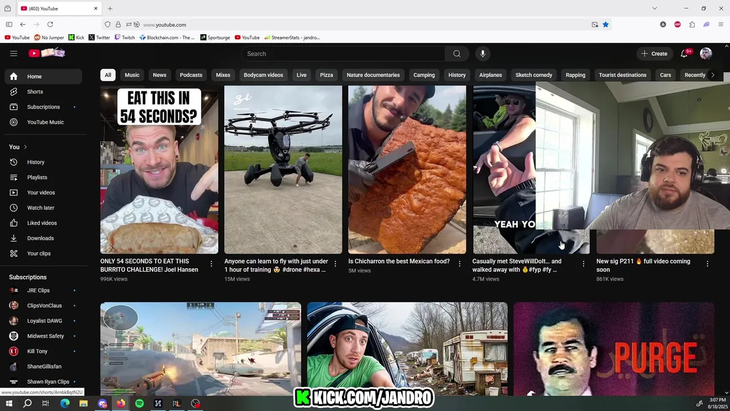The height and width of the screenshot is (411, 730).
Task: Open options menu for sig P211 short
Action: 707,264
